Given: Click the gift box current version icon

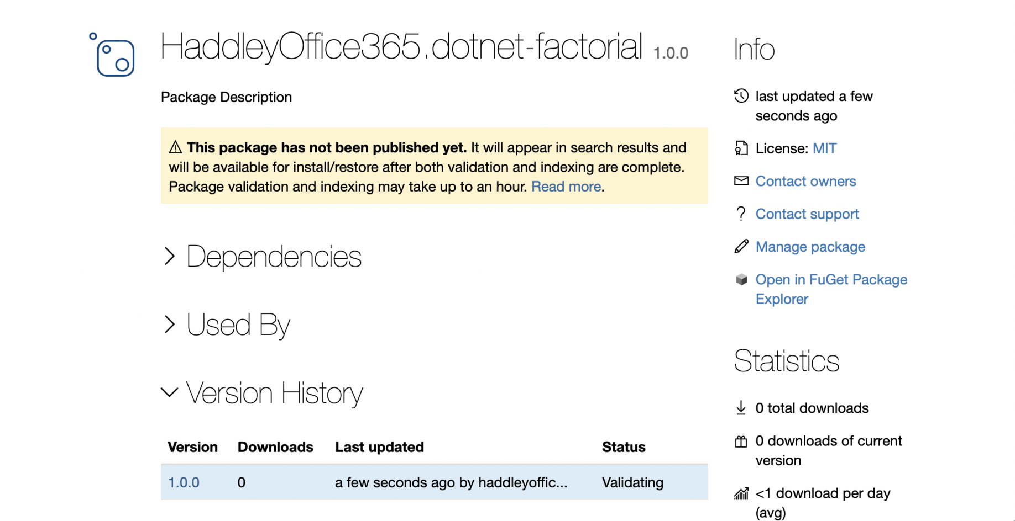Looking at the screenshot, I should click(741, 442).
